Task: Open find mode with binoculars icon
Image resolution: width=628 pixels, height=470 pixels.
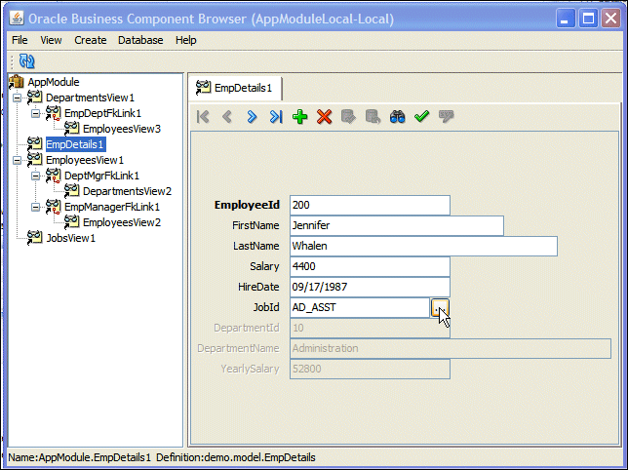Action: tap(397, 116)
